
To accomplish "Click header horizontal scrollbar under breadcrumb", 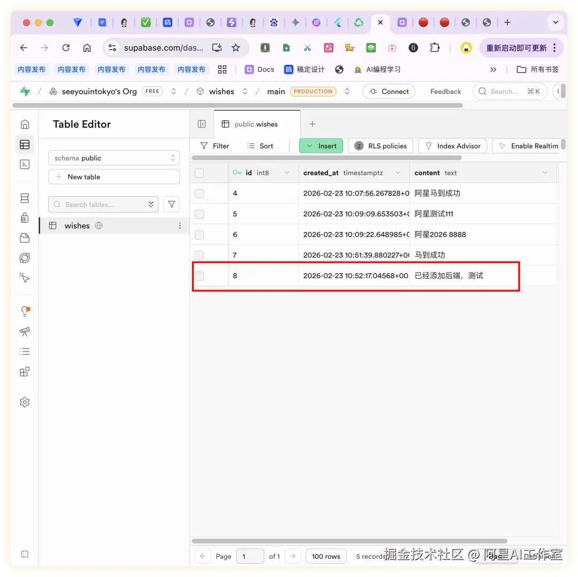I will pyautogui.click(x=238, y=105).
